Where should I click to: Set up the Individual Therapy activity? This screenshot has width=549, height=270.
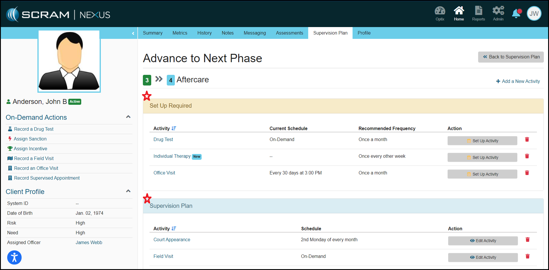click(482, 157)
